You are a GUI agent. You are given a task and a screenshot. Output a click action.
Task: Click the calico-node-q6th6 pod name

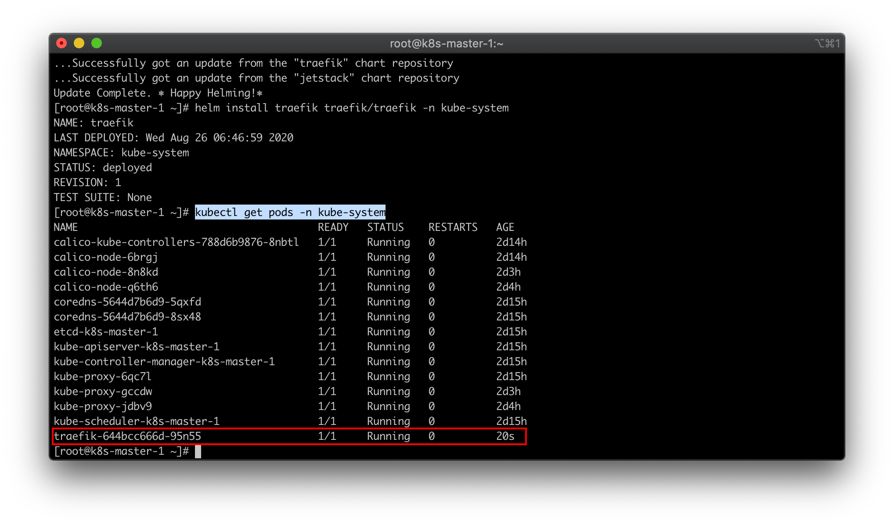pos(106,287)
